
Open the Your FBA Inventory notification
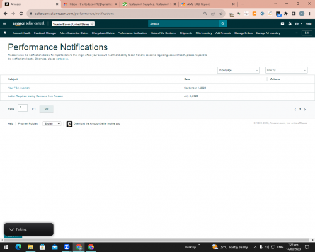pyautogui.click(x=19, y=88)
